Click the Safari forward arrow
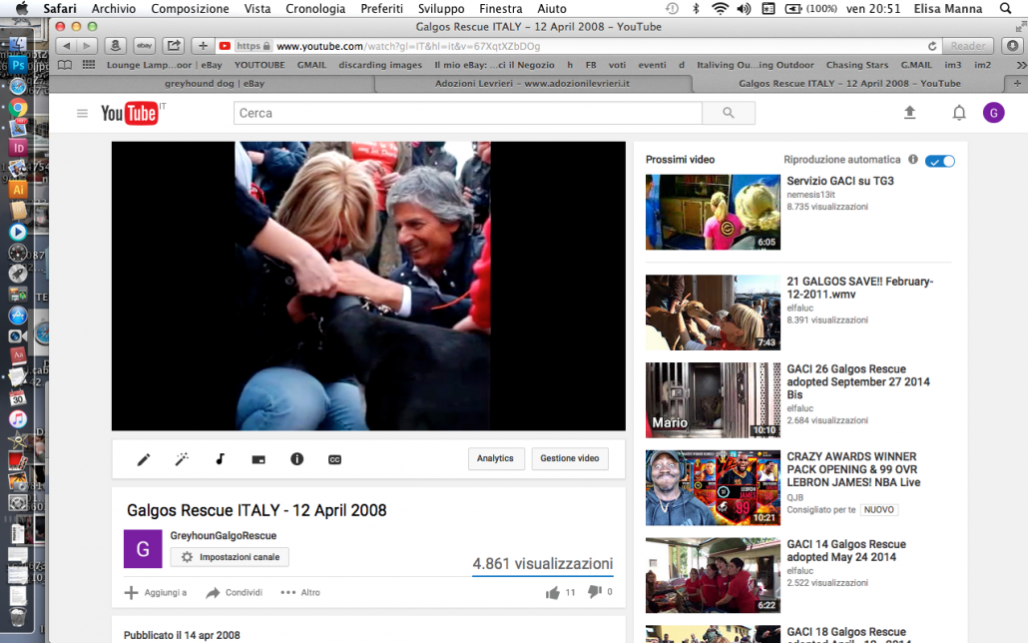Screen dimensions: 1028x643 tap(87, 46)
